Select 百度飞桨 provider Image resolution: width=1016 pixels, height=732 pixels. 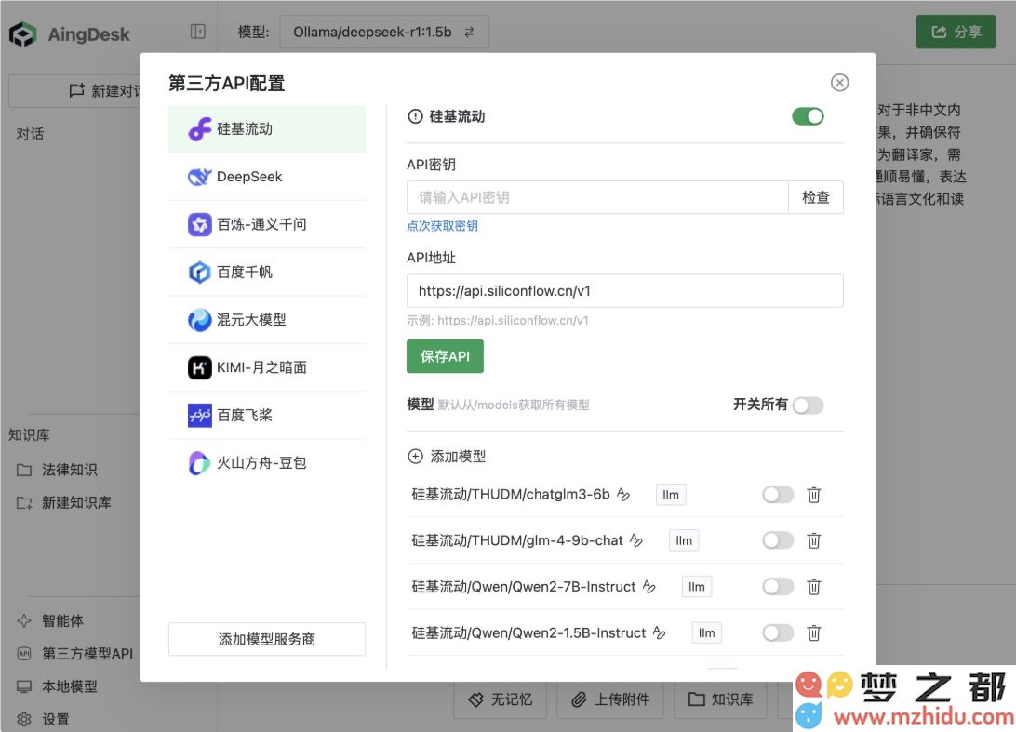267,415
